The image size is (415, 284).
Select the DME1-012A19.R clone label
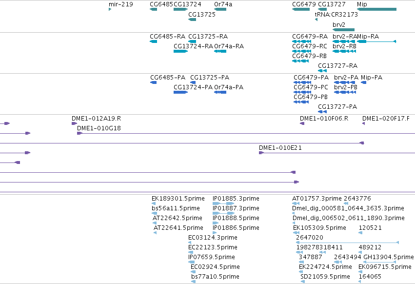point(97,119)
